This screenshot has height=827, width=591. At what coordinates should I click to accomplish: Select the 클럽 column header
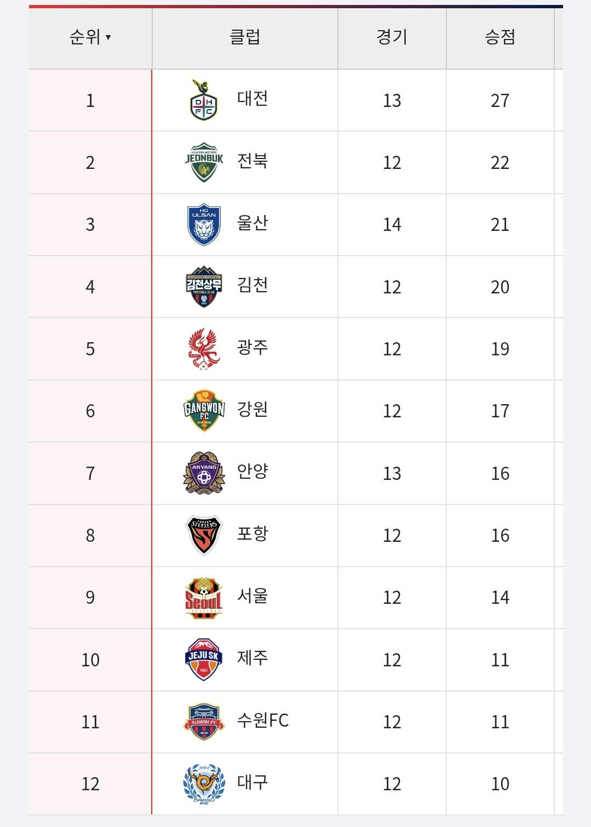[245, 38]
